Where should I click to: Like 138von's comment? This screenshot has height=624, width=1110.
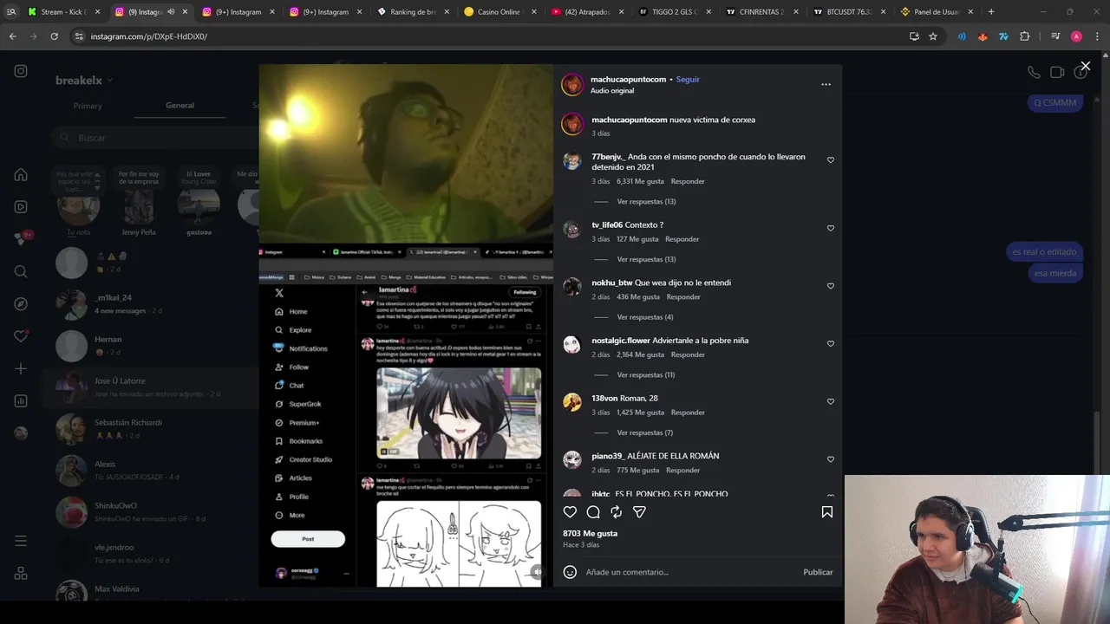click(830, 402)
